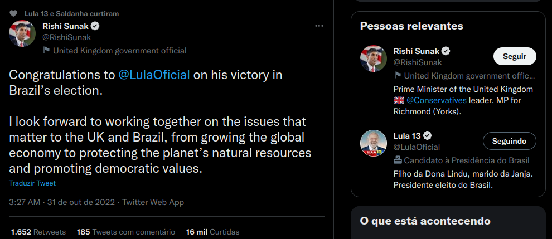Image resolution: width=552 pixels, height=239 pixels.
Task: View the 1.652 Retweets list
Action: tap(38, 232)
